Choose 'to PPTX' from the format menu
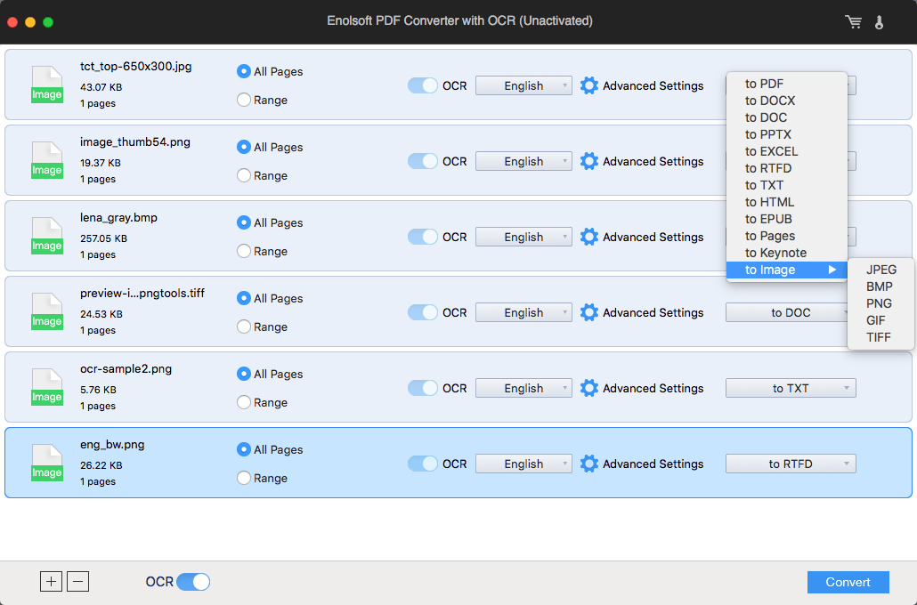 [787, 134]
